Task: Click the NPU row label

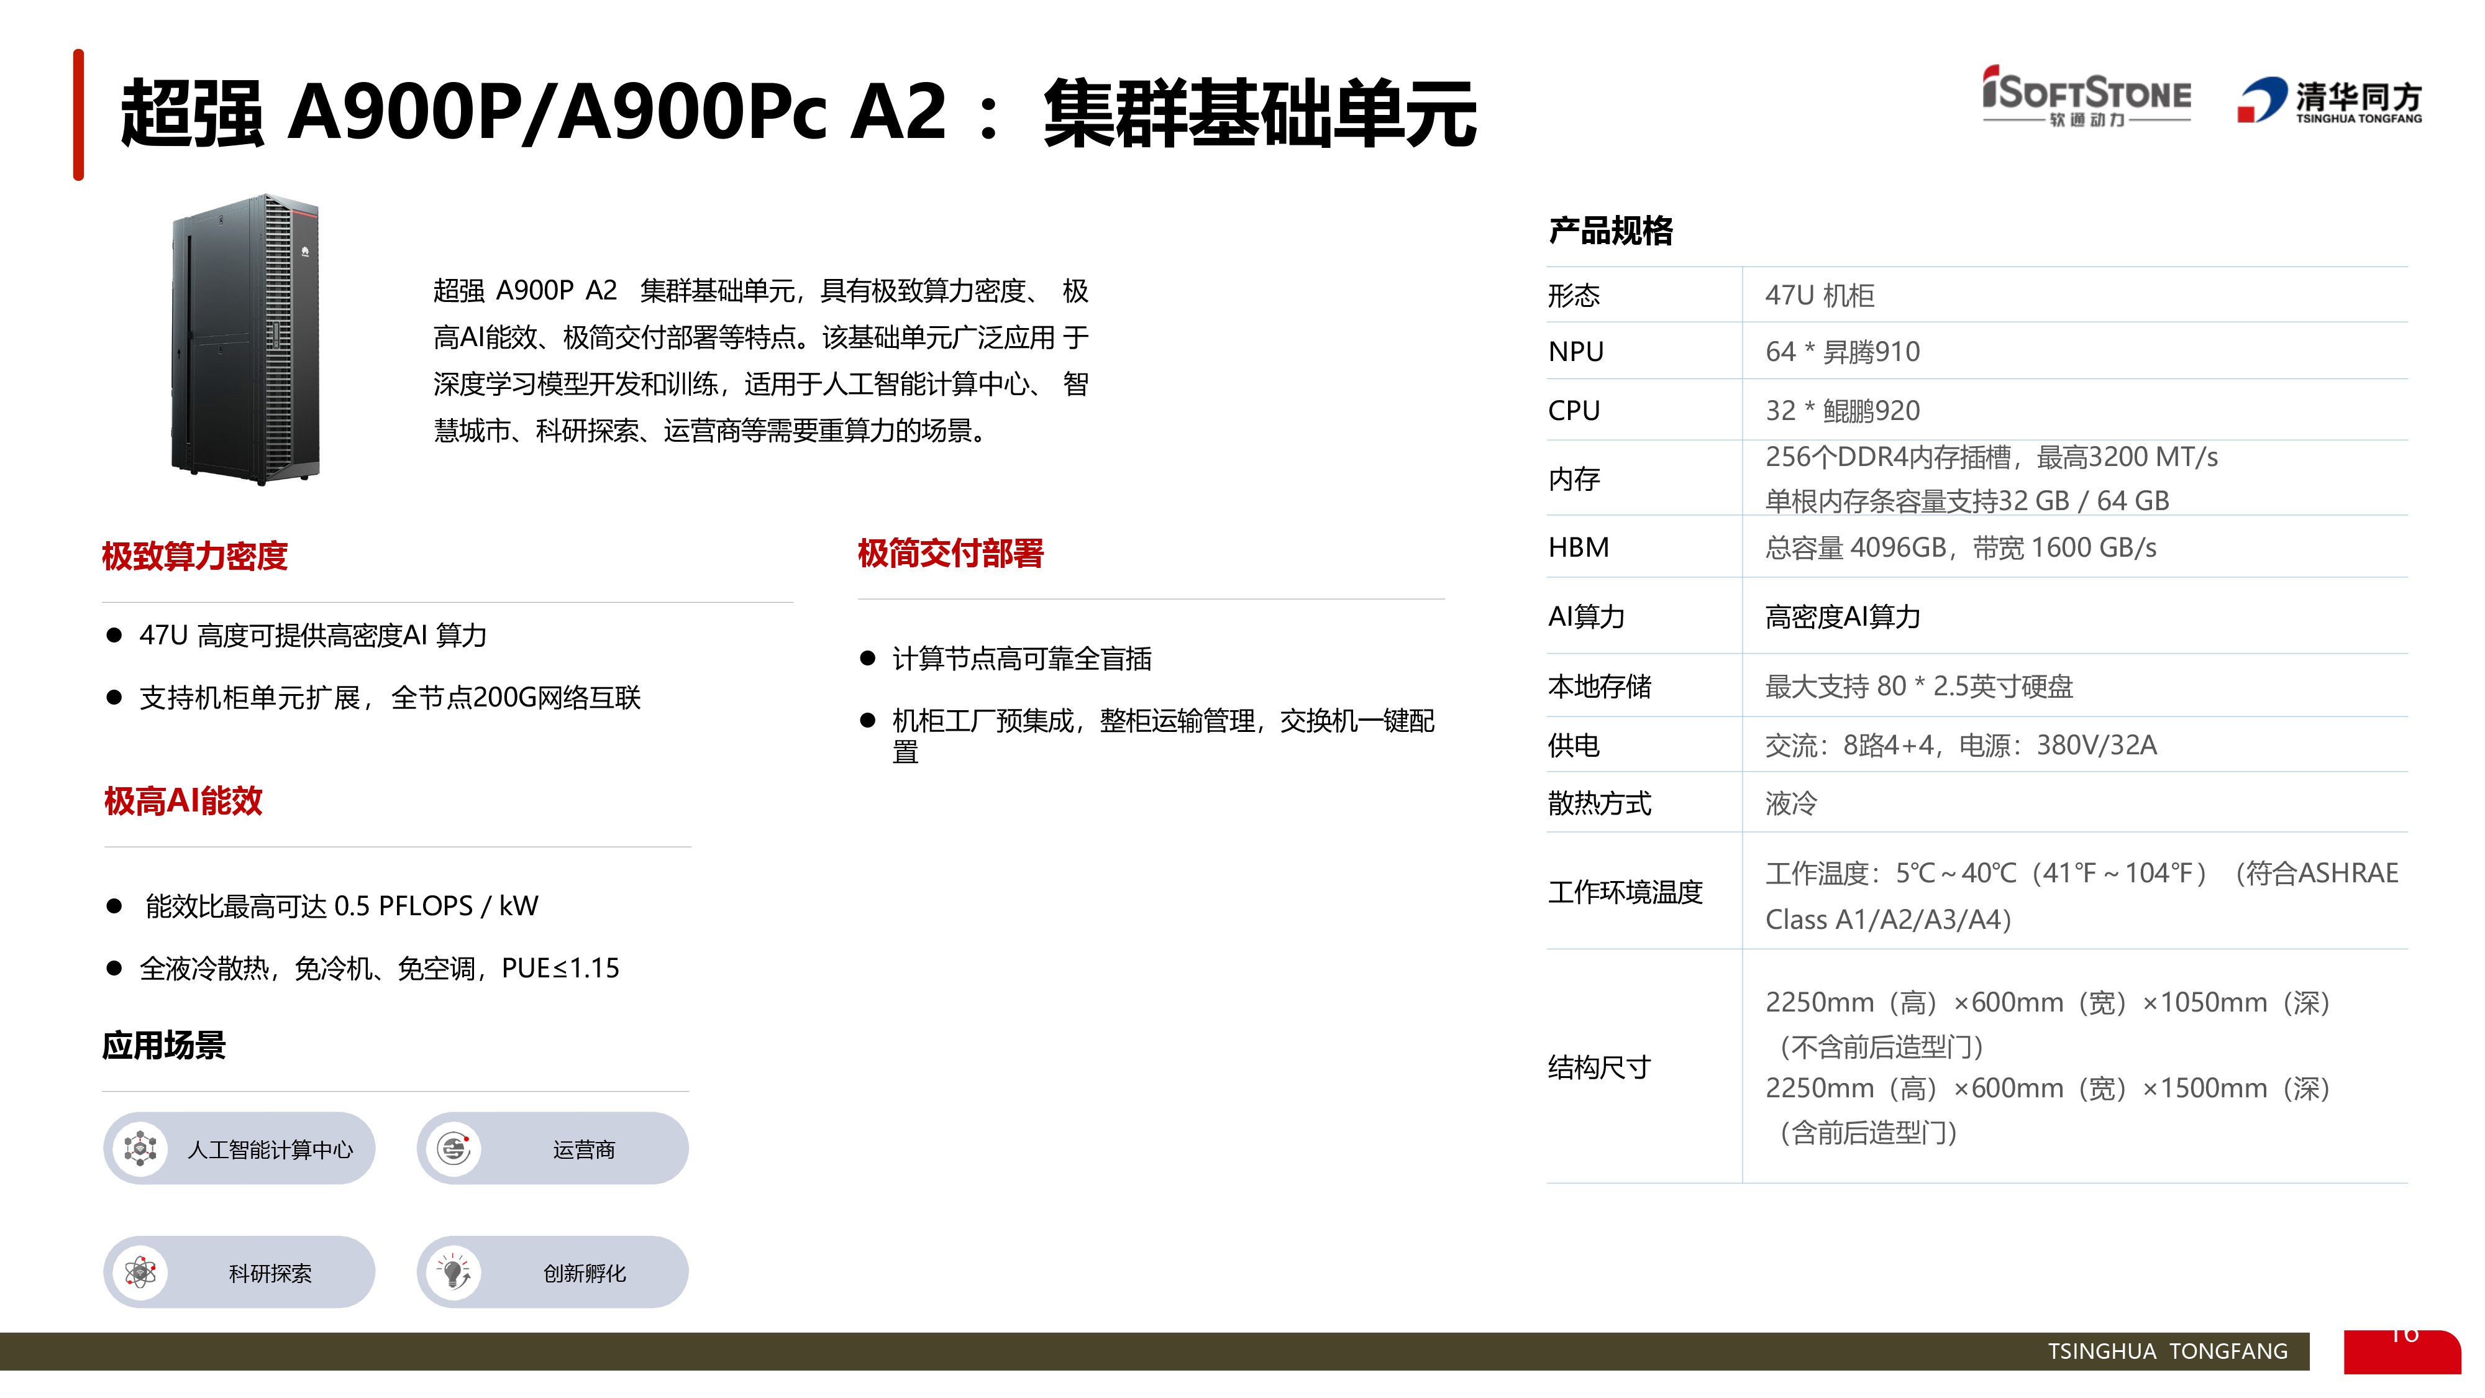Action: (x=1575, y=351)
